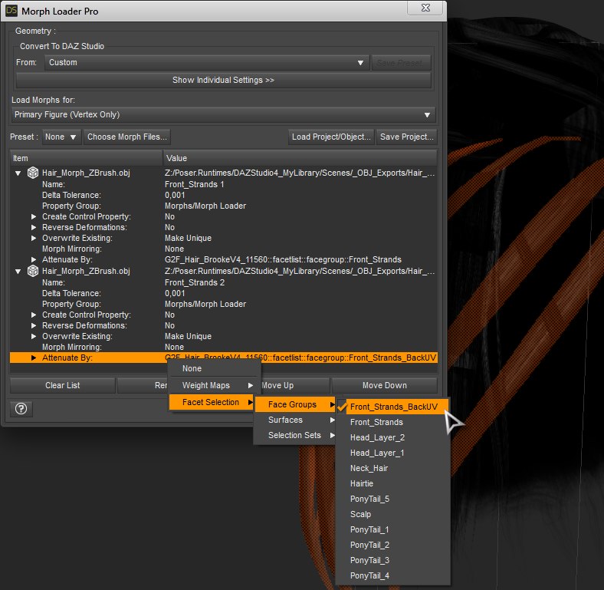Expand Attenuate By for Front_Strands 1
Image resolution: width=604 pixels, height=590 pixels.
tap(34, 259)
